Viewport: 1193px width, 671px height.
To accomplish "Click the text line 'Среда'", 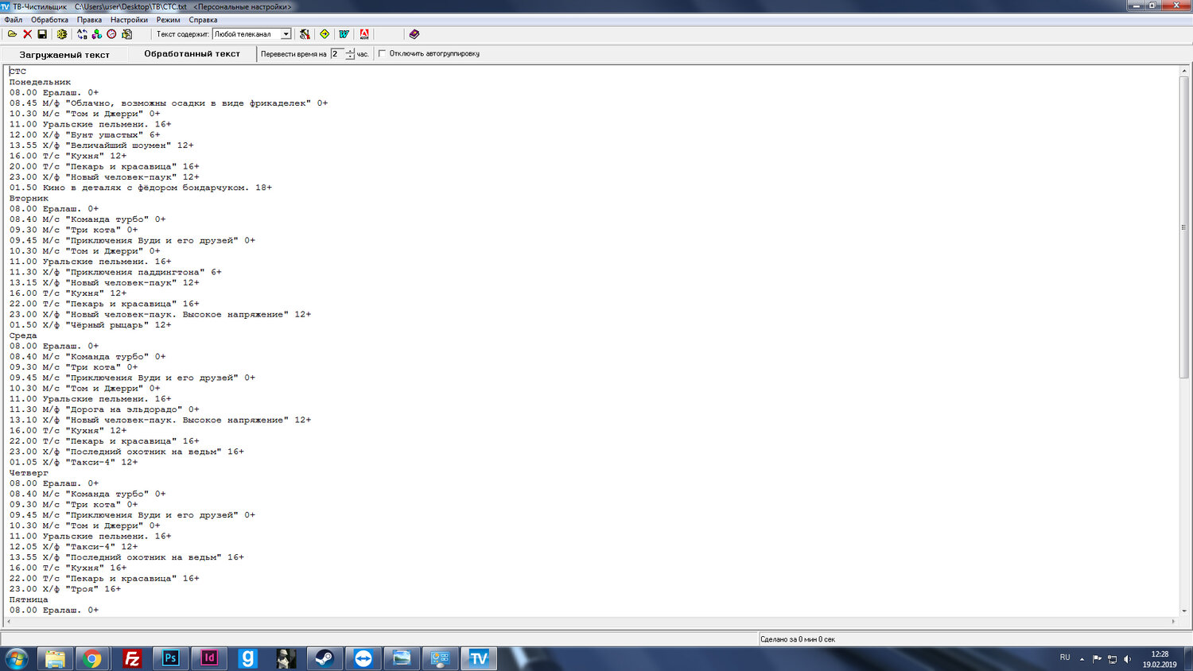I will [x=23, y=335].
